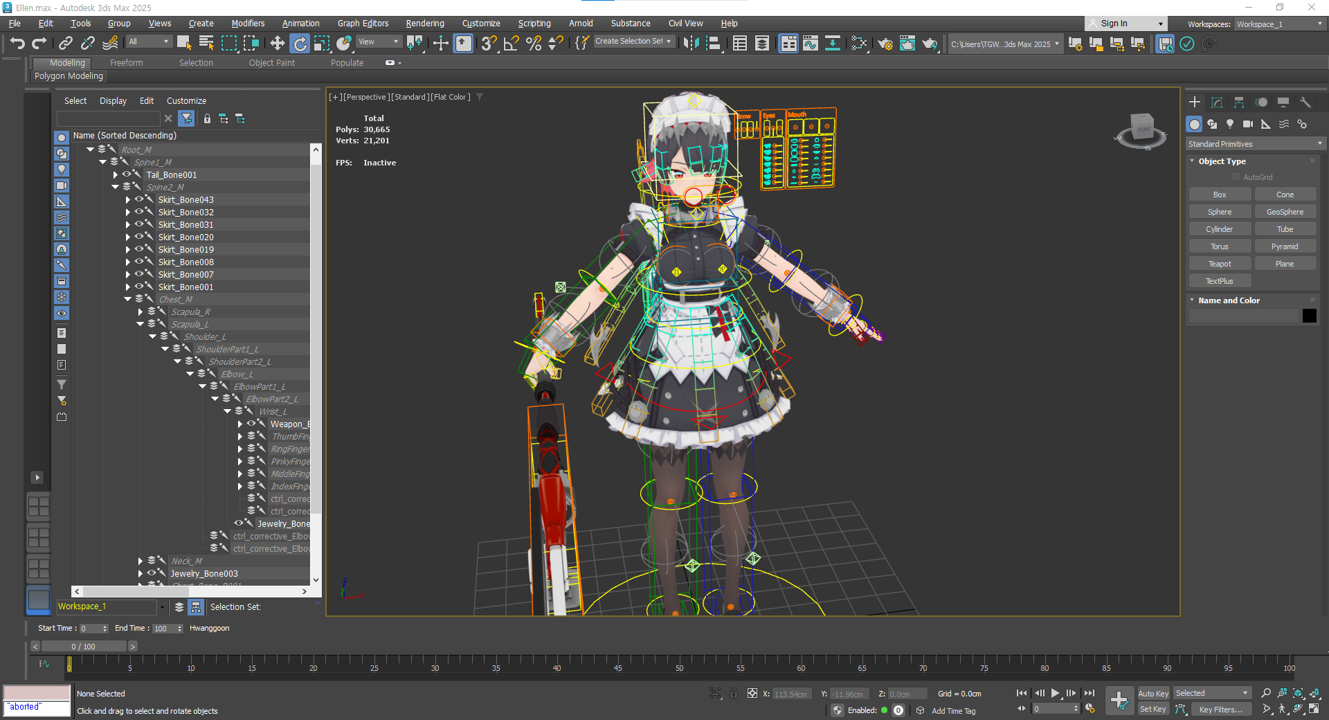
Task: Select the Lights category icon
Action: tap(1230, 124)
